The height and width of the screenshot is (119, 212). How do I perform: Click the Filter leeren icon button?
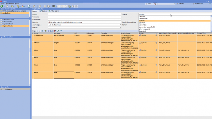point(54,11)
